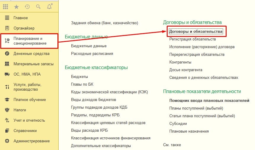Click the Налоги emblem icon
Viewport: 255px width, 150px height.
point(7,110)
